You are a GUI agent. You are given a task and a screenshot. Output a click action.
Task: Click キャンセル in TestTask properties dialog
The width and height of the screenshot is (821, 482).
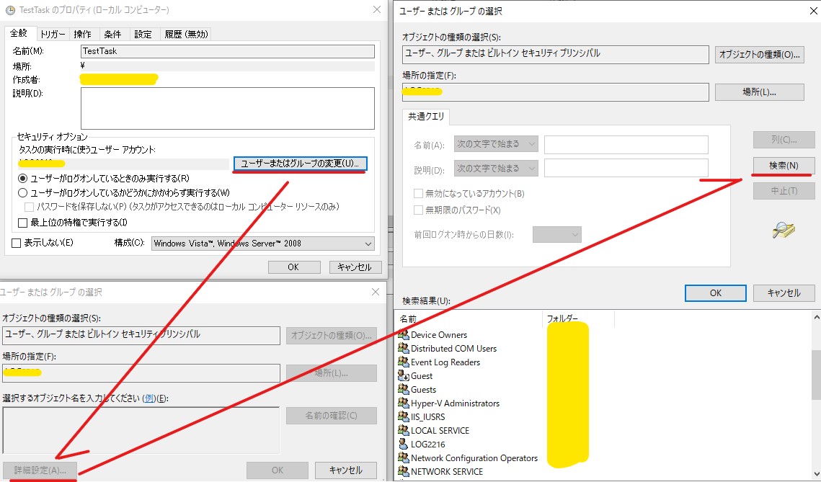[355, 267]
